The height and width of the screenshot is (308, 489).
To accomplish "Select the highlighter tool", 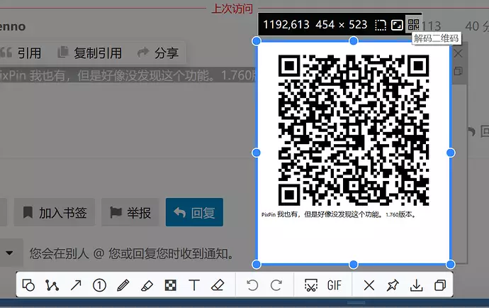I will (147, 285).
